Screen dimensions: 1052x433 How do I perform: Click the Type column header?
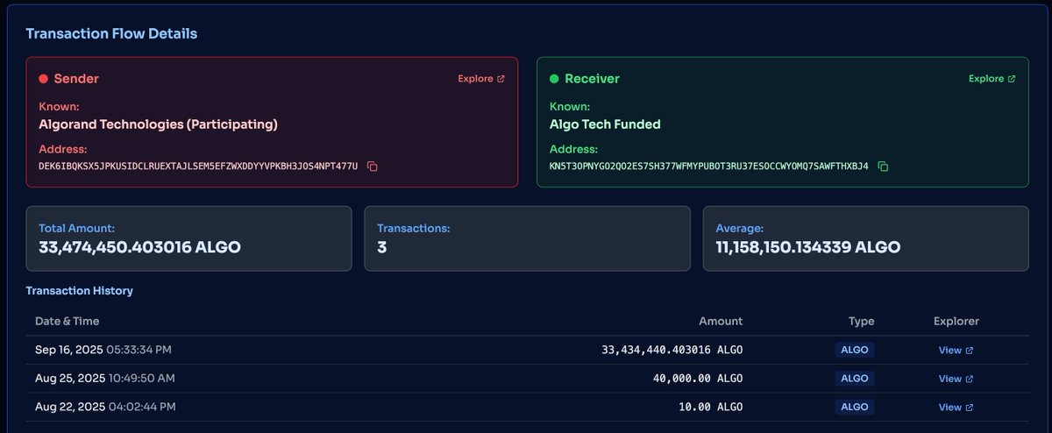point(861,322)
